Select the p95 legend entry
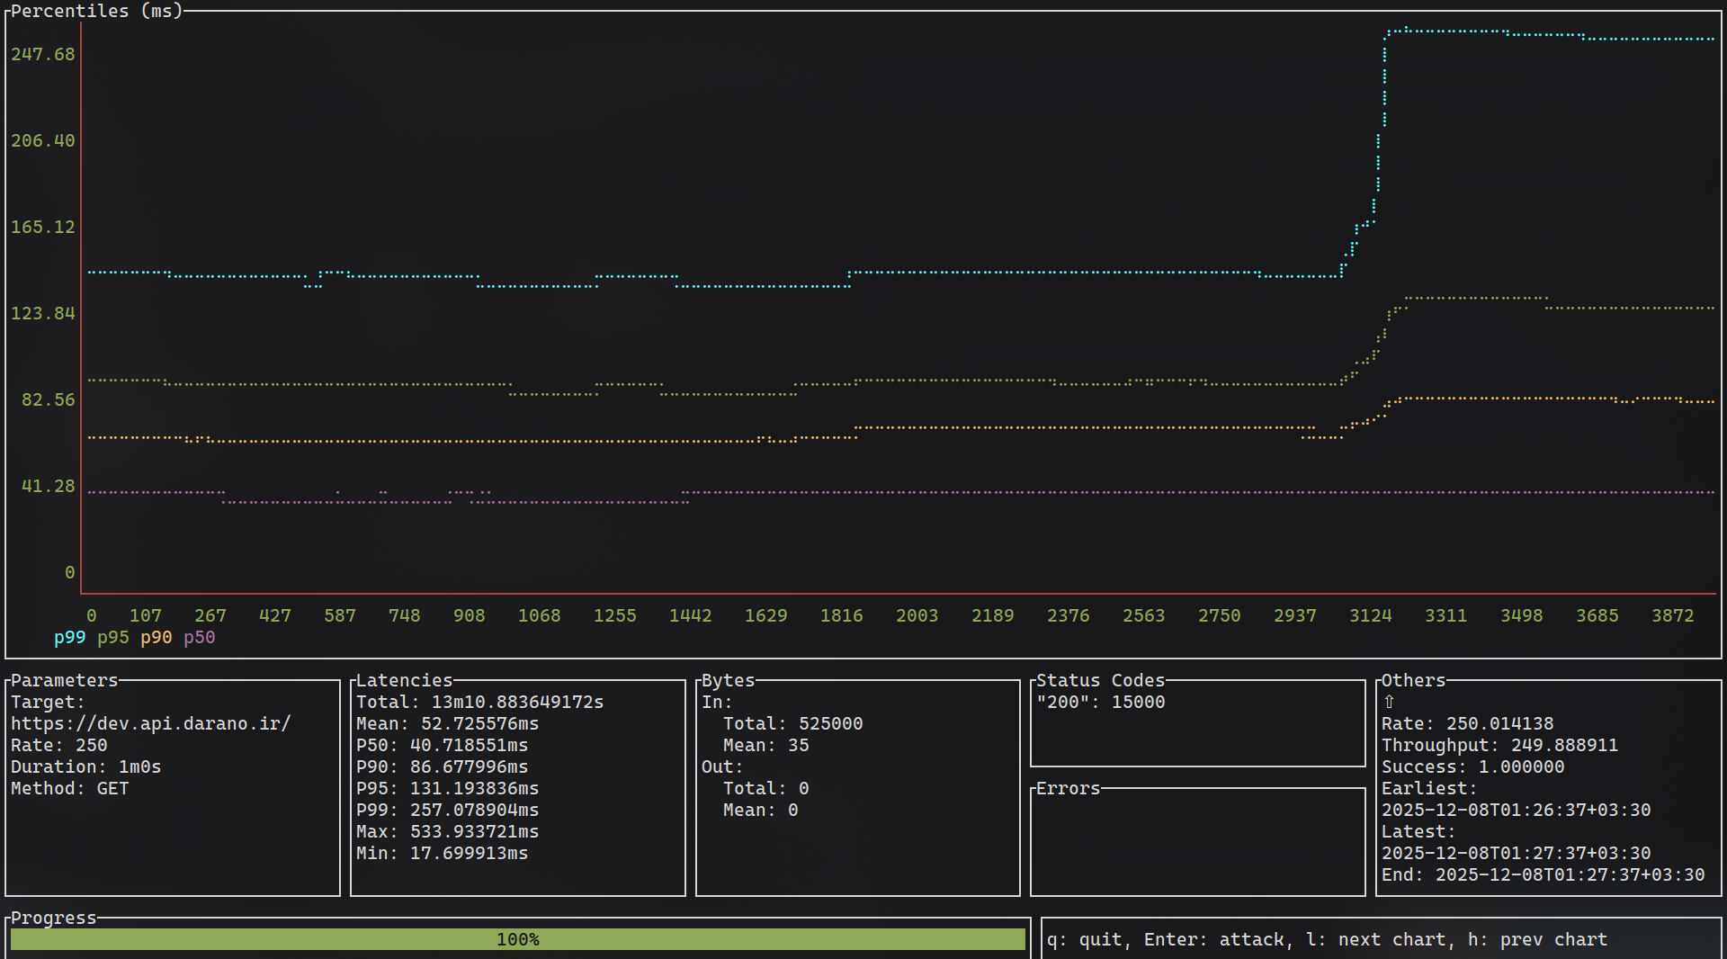The width and height of the screenshot is (1727, 959). click(x=112, y=638)
